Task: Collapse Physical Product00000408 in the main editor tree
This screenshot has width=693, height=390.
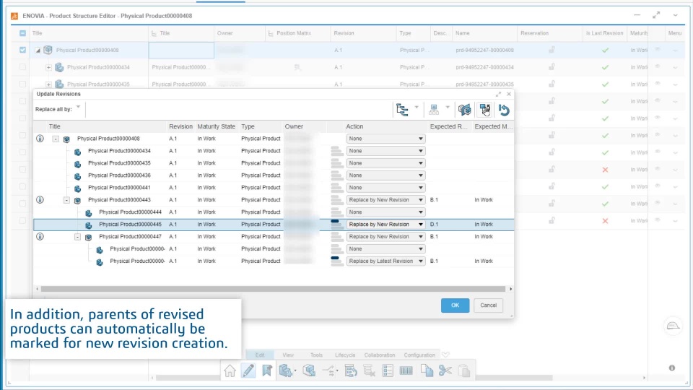Action: pyautogui.click(x=38, y=51)
